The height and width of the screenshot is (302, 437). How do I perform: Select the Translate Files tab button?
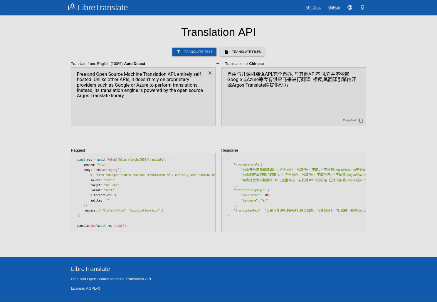(x=242, y=52)
